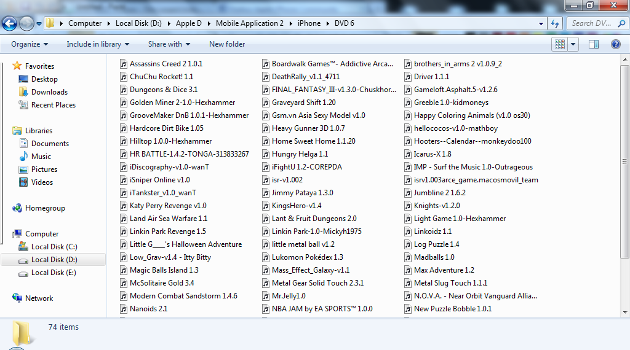Viewport: 630px width, 350px height.
Task: Select Mobile Application 2 in the breadcrumb
Action: 250,23
